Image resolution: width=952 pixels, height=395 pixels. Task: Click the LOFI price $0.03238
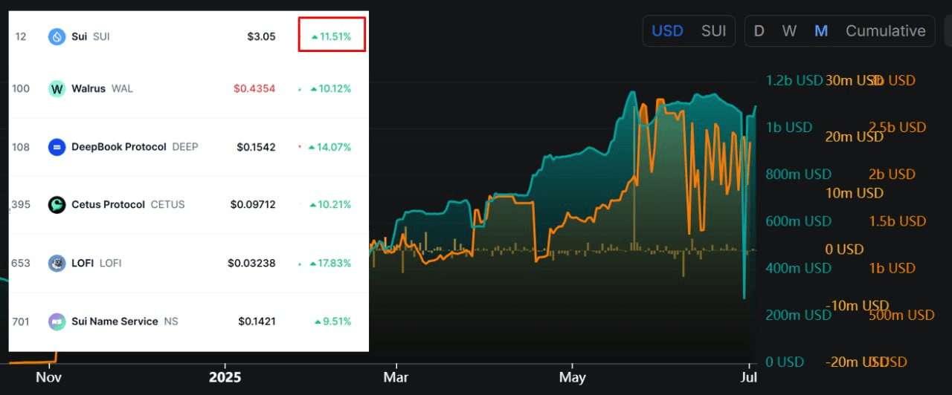point(252,263)
